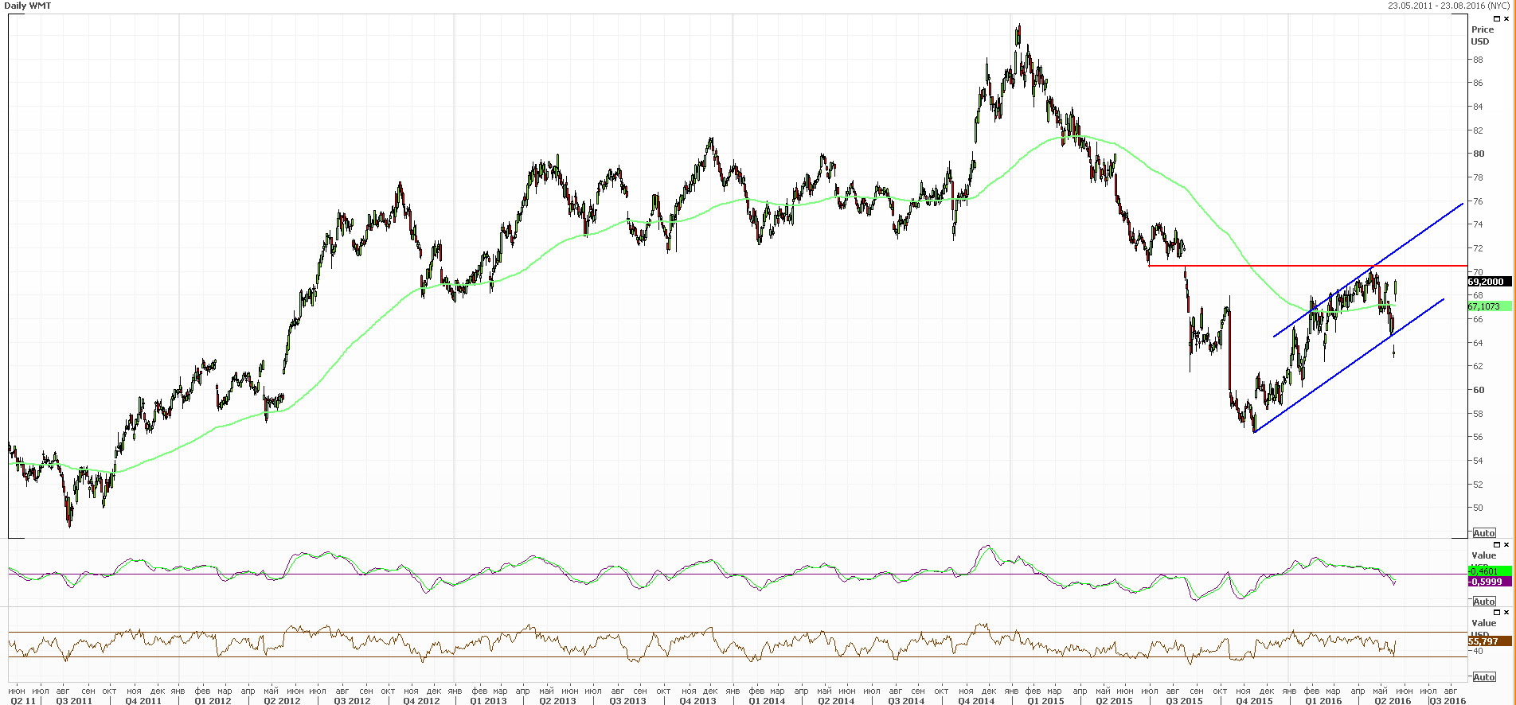Click the 23.05.2011 - 23.08.2016 (NYC) date range
Screen dimensions: 1516x705
1449,6
